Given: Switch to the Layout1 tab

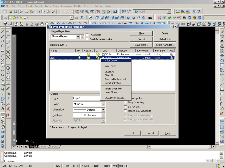Looking at the screenshot, I should click(43, 147).
